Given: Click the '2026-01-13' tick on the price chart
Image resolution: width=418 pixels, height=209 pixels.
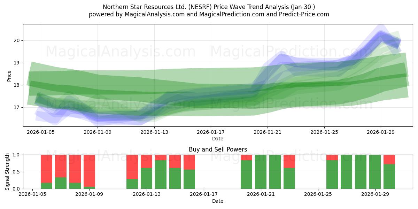Looking at the screenshot, I should pos(154,132).
